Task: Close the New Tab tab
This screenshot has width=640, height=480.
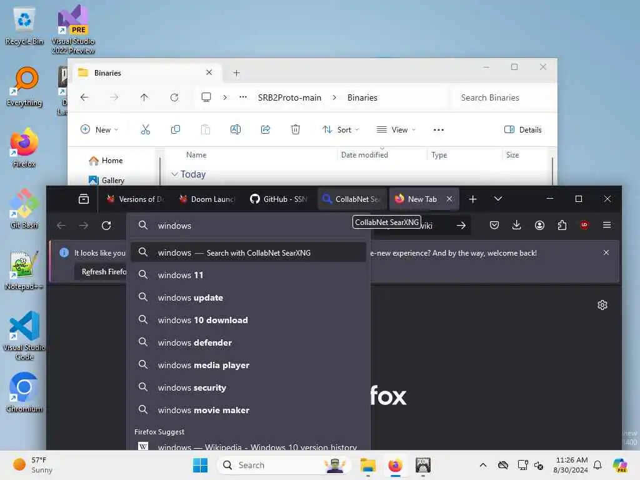Action: coord(449,199)
